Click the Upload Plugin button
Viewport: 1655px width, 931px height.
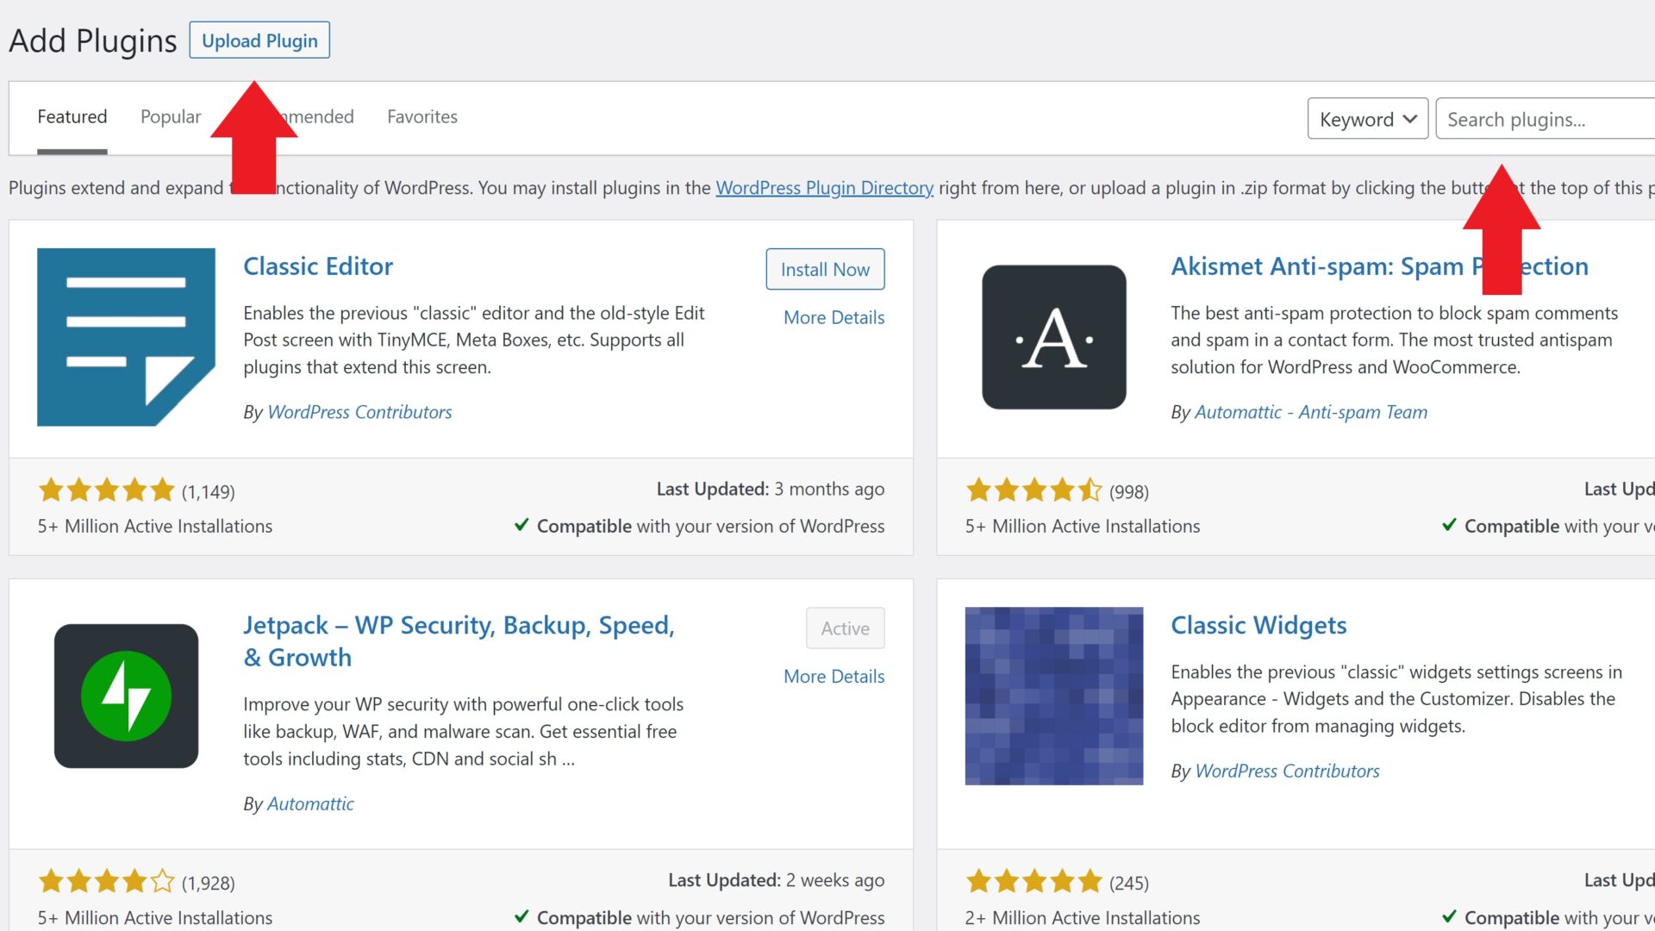pos(259,41)
